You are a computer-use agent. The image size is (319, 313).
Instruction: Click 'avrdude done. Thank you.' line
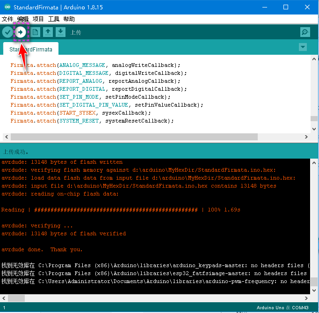point(42,249)
